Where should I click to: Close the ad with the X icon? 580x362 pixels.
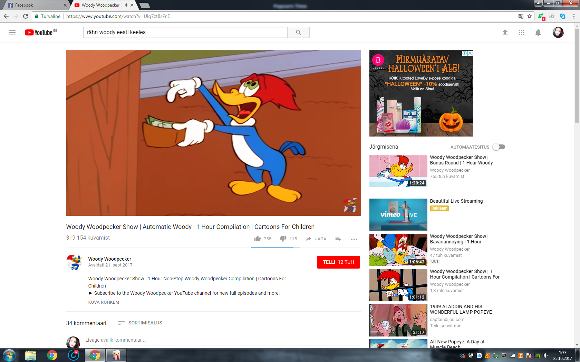pos(470,53)
